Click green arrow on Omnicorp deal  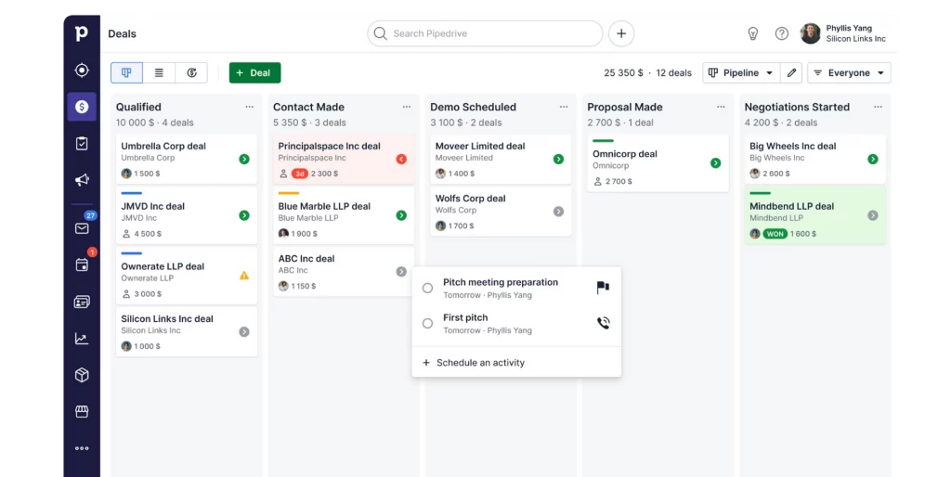click(x=716, y=163)
